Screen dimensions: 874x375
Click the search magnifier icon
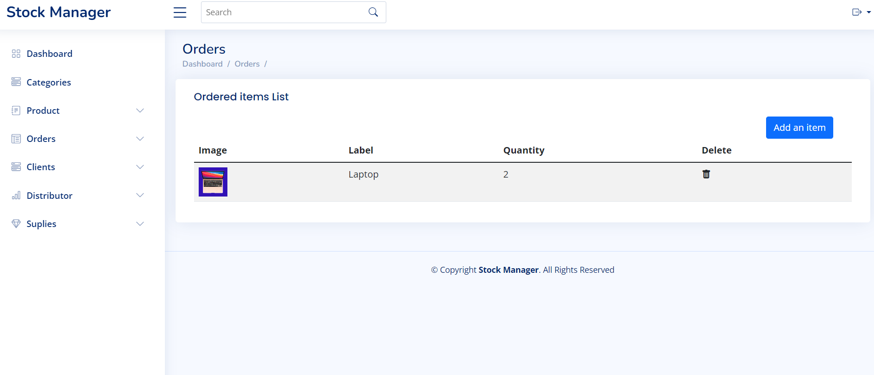pyautogui.click(x=373, y=12)
